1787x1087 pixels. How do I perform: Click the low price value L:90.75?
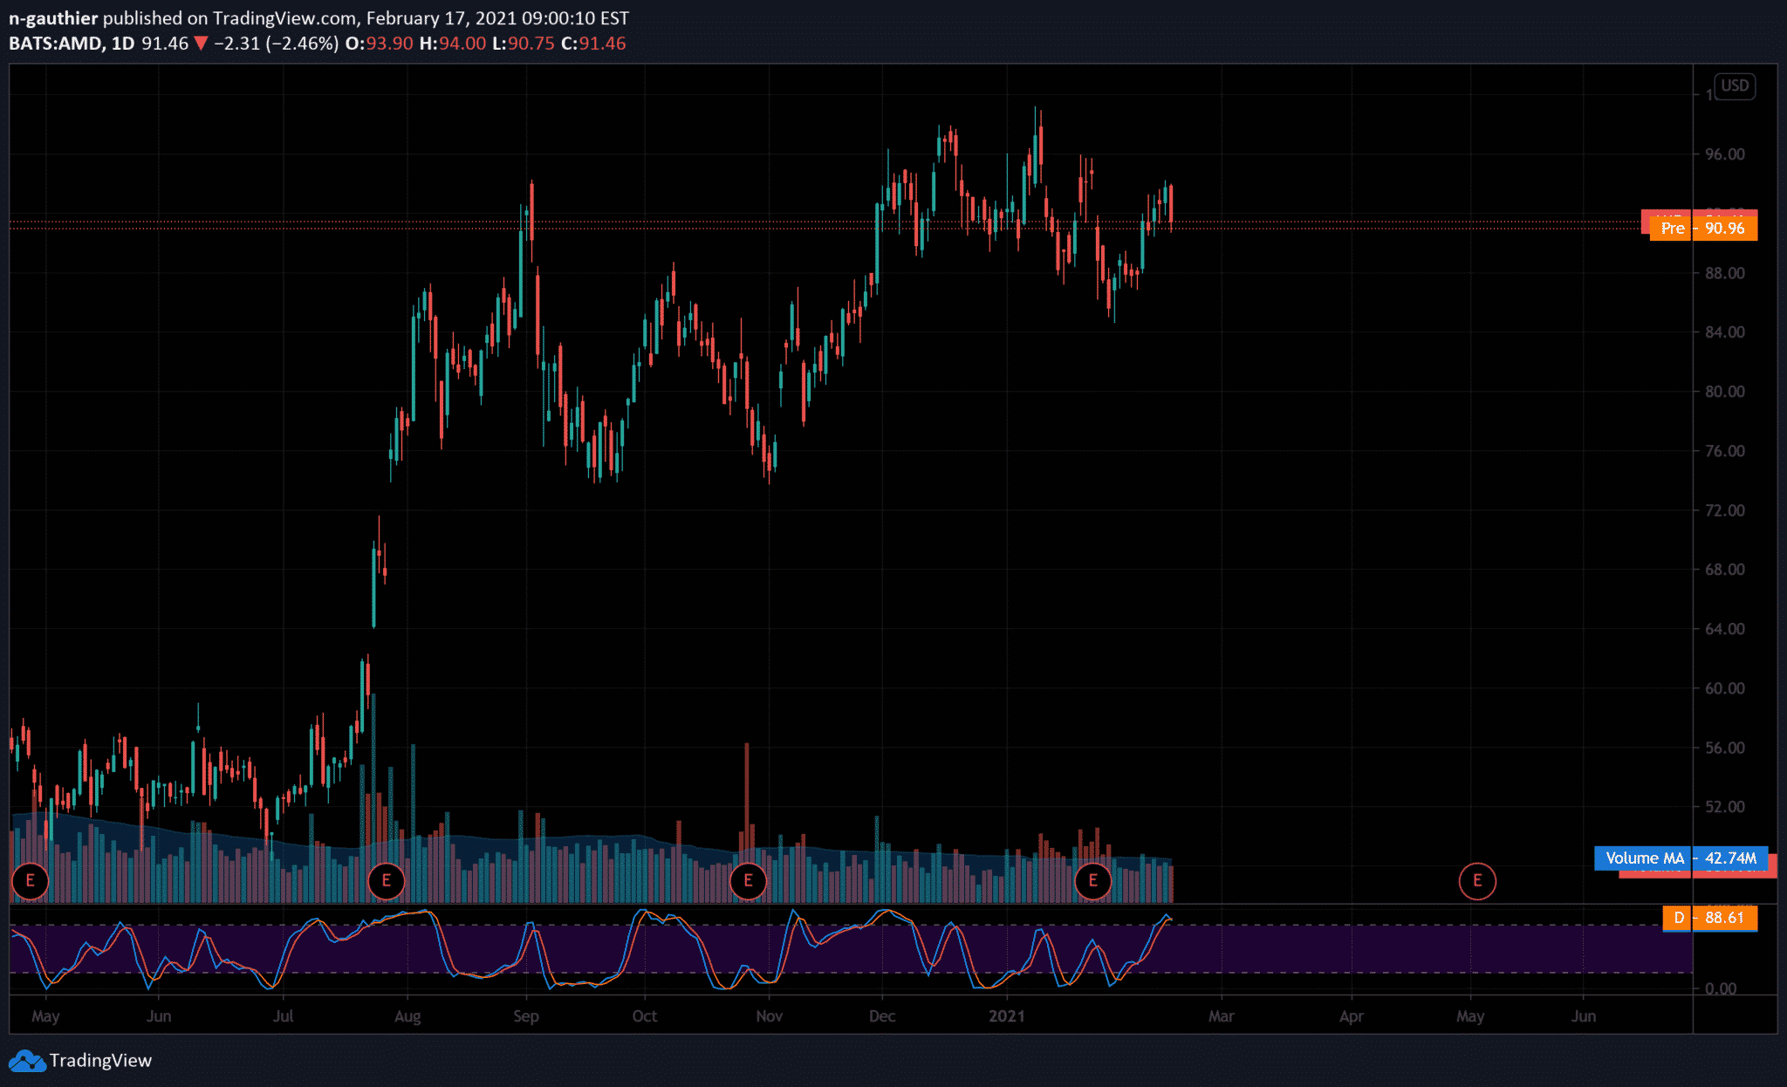coord(524,44)
